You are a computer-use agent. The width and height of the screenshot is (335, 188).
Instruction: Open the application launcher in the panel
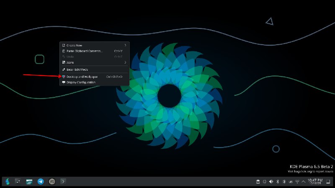pos(8,181)
